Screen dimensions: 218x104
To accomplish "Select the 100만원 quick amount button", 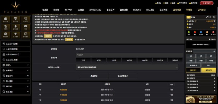I will point(145,60).
